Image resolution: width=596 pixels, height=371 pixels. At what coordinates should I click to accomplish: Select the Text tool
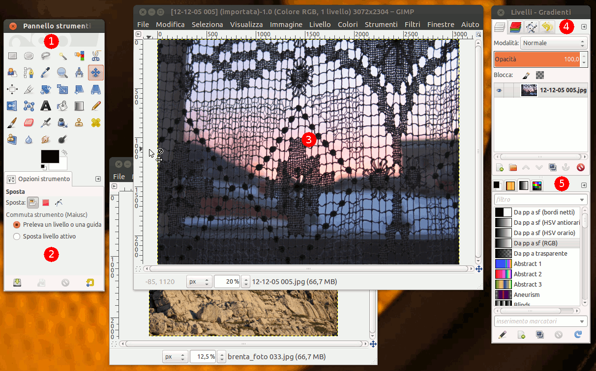[x=46, y=106]
